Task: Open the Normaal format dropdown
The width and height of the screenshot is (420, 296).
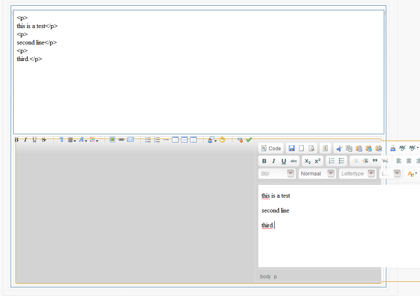Action: coord(317,174)
